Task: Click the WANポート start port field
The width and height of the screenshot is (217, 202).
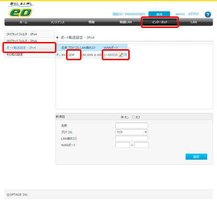Action: coord(122,145)
